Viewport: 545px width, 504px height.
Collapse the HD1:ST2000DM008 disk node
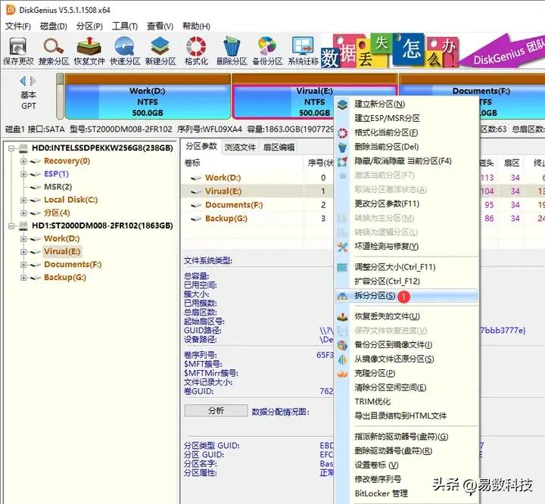(x=11, y=226)
